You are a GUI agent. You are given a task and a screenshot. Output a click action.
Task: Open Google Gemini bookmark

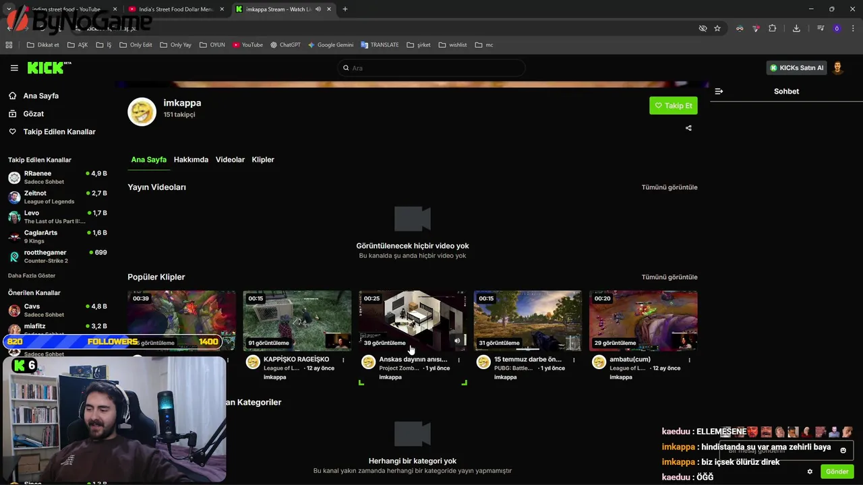[330, 45]
